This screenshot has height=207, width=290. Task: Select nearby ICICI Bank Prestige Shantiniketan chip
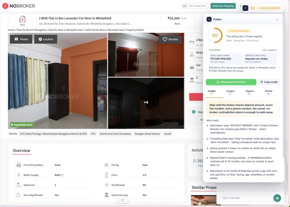pyautogui.click(x=53, y=134)
